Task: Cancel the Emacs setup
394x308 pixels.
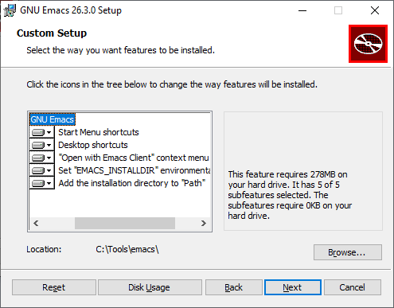Action: point(353,287)
